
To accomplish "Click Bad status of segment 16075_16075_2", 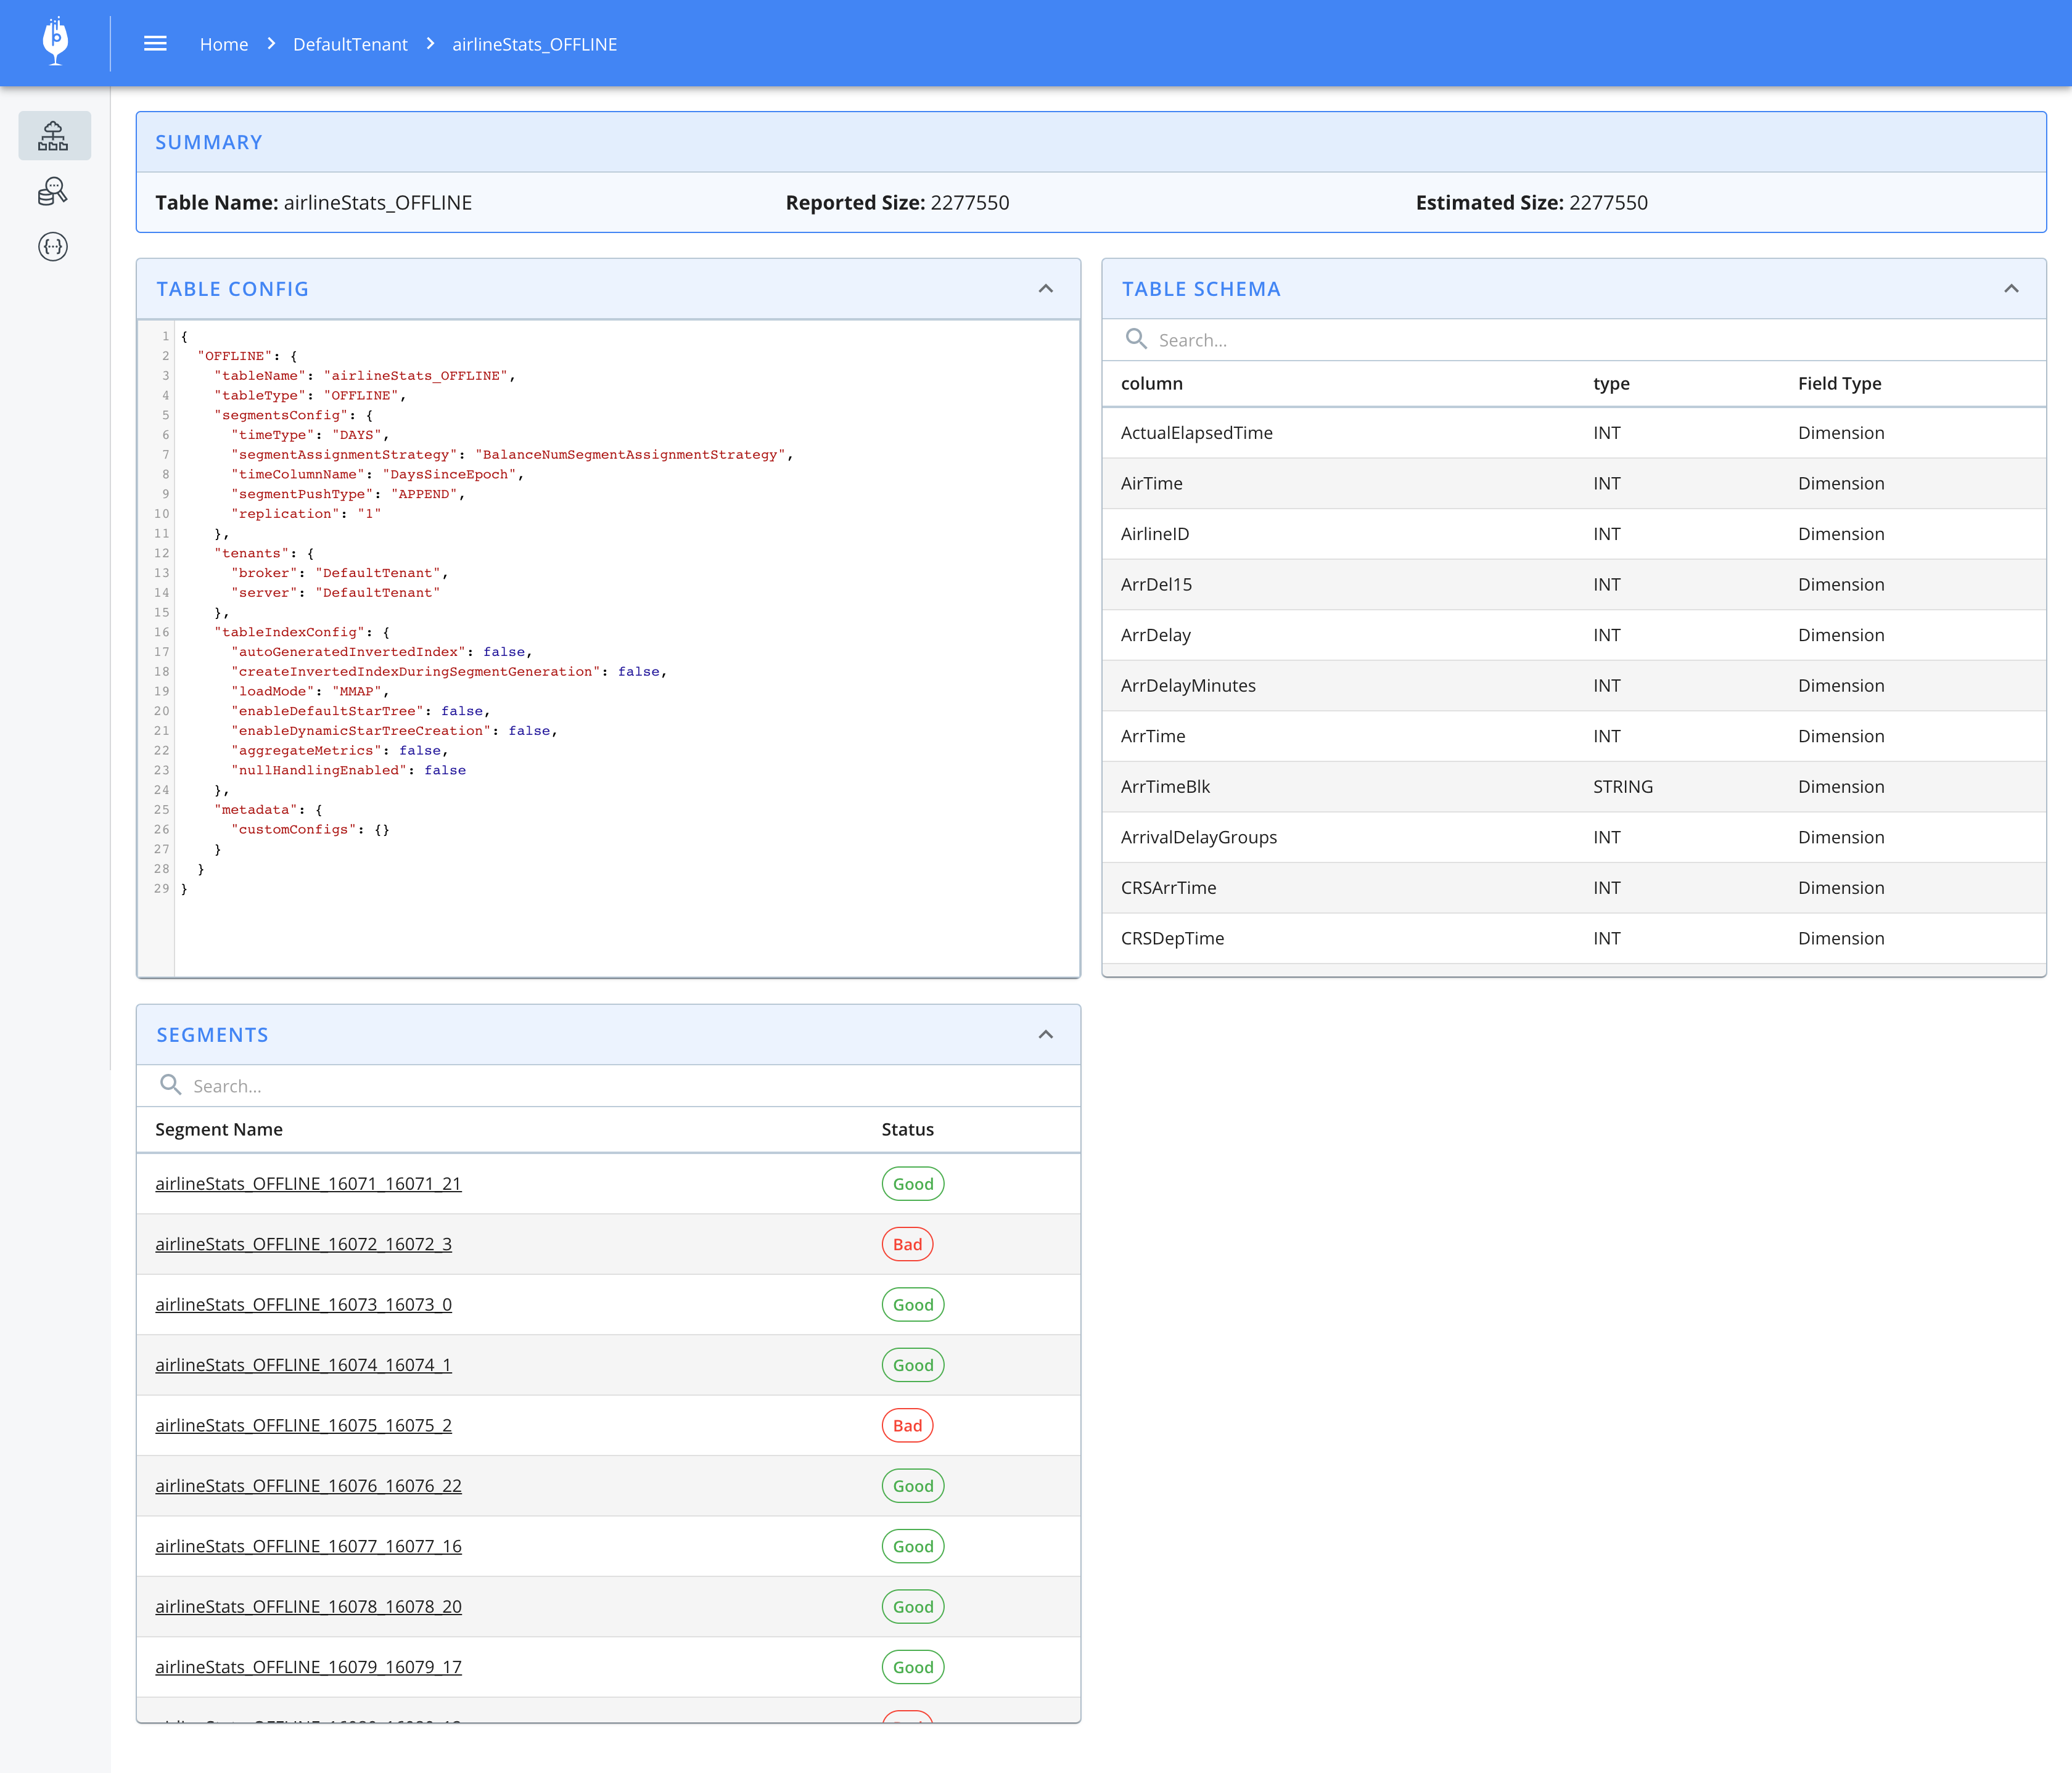I will click(907, 1425).
